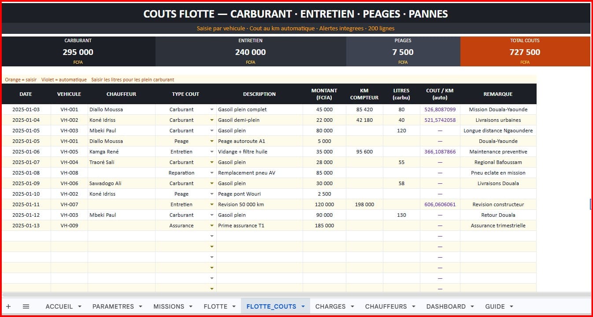This screenshot has width=593, height=317.
Task: Open type cout dropdown for Remplacement pneu AV row
Action: pos(212,173)
